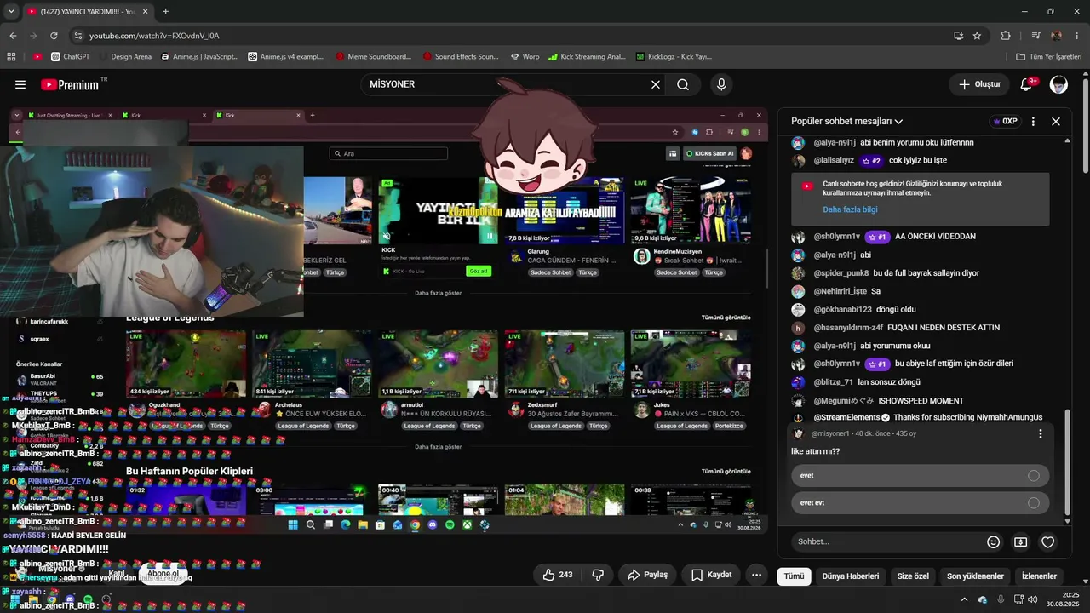Open the 'Meme Soundboard' bookmark

[373, 57]
